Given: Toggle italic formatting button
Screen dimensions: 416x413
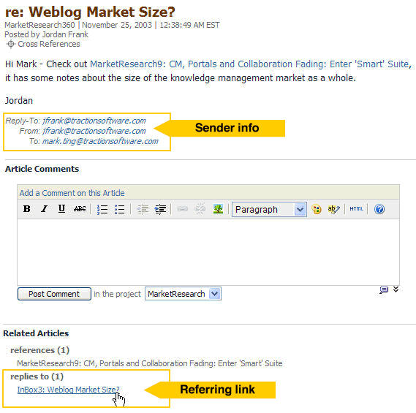Looking at the screenshot, I should coord(45,209).
